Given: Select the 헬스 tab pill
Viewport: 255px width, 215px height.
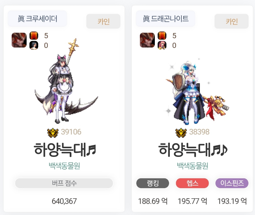Looking at the screenshot, I should 192,183.
